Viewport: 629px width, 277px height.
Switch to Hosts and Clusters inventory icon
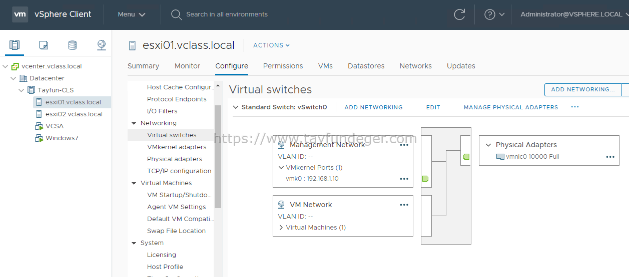pos(15,45)
